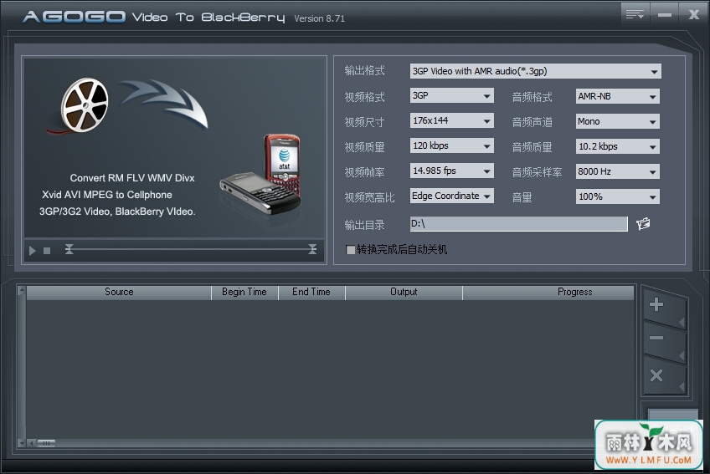
Task: Open the 音频采样率 8000 Hz dropdown
Action: pos(618,171)
